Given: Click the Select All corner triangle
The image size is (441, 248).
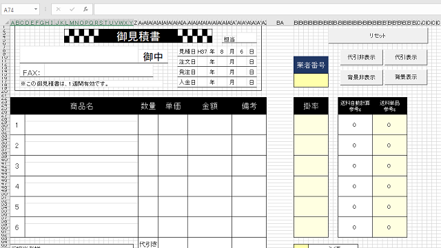Looking at the screenshot, I should click(7, 23).
